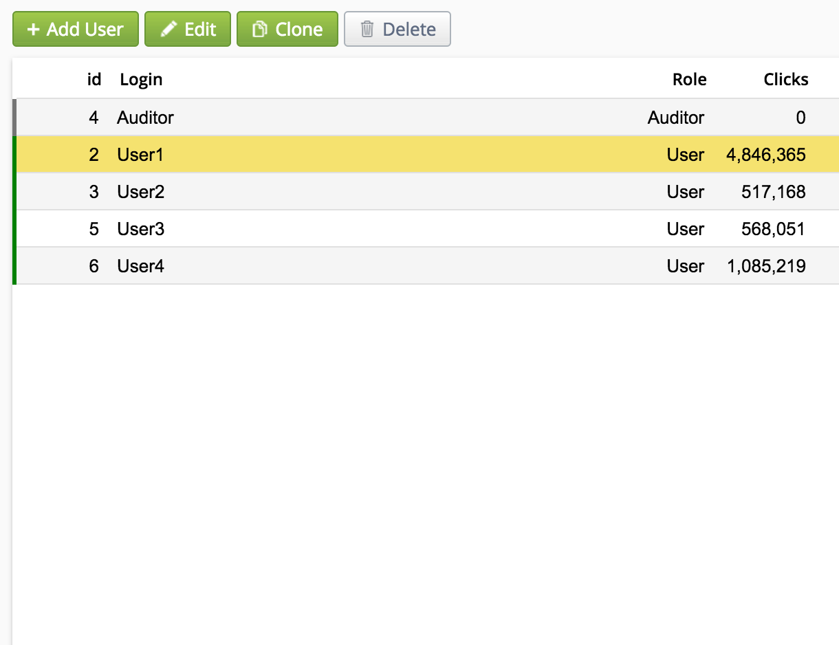Click the User role cell in User2 row
Screen dimensions: 839x645
pos(686,192)
